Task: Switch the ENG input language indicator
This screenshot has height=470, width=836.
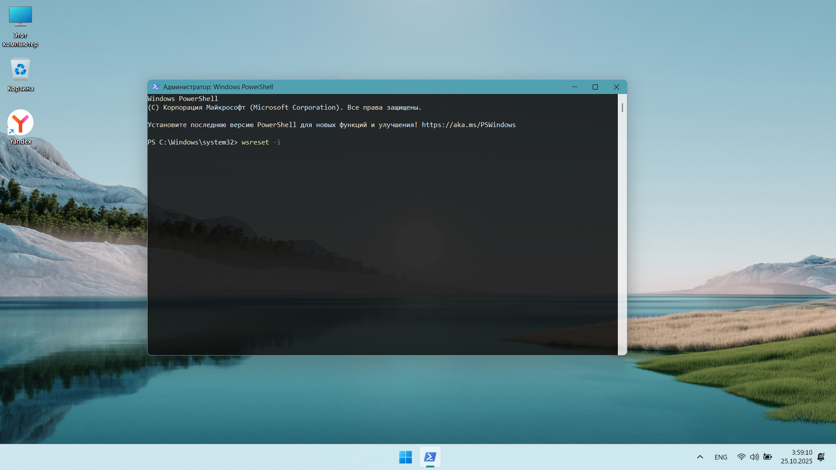Action: click(x=721, y=457)
